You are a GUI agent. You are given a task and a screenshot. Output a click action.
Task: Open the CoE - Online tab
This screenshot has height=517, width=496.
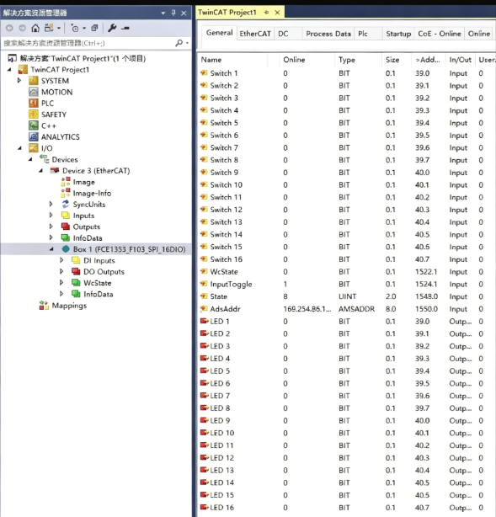pyautogui.click(x=440, y=34)
